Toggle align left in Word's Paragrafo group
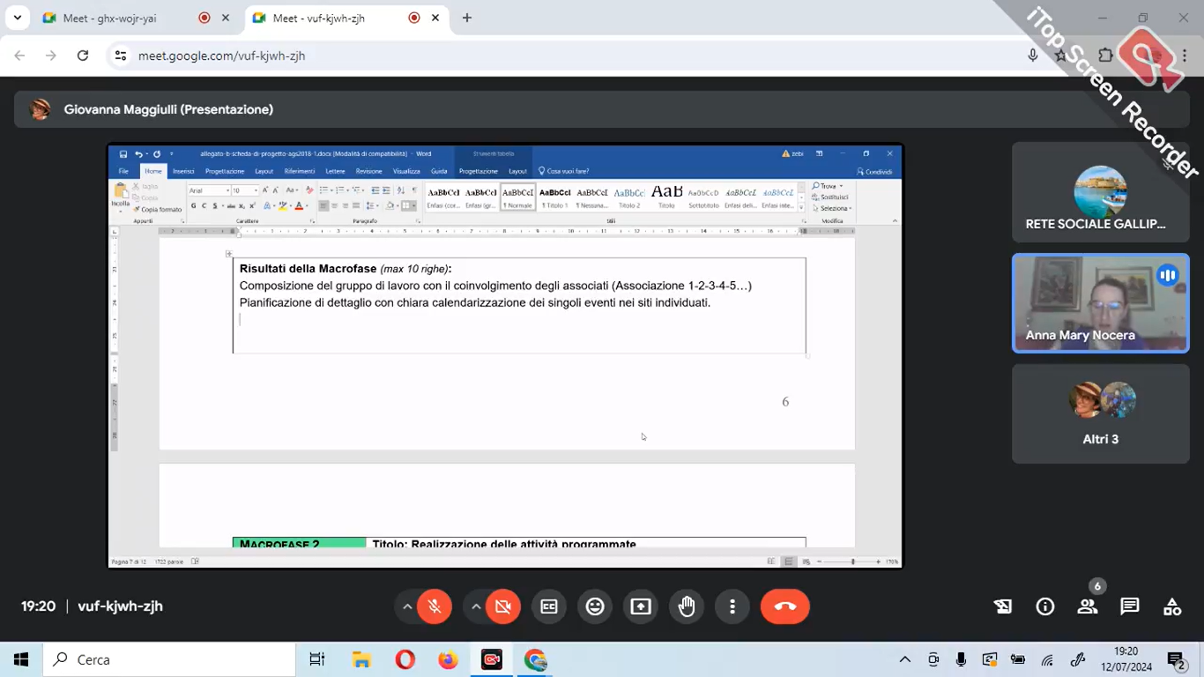This screenshot has height=677, width=1204. (x=323, y=206)
